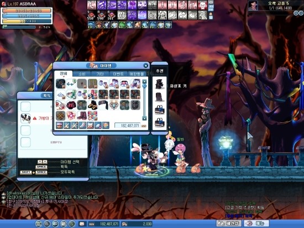Image resolution: width=304 pixels, height=228 pixels.
Task: Open the 기타 inventory tab
Action: pos(100,74)
